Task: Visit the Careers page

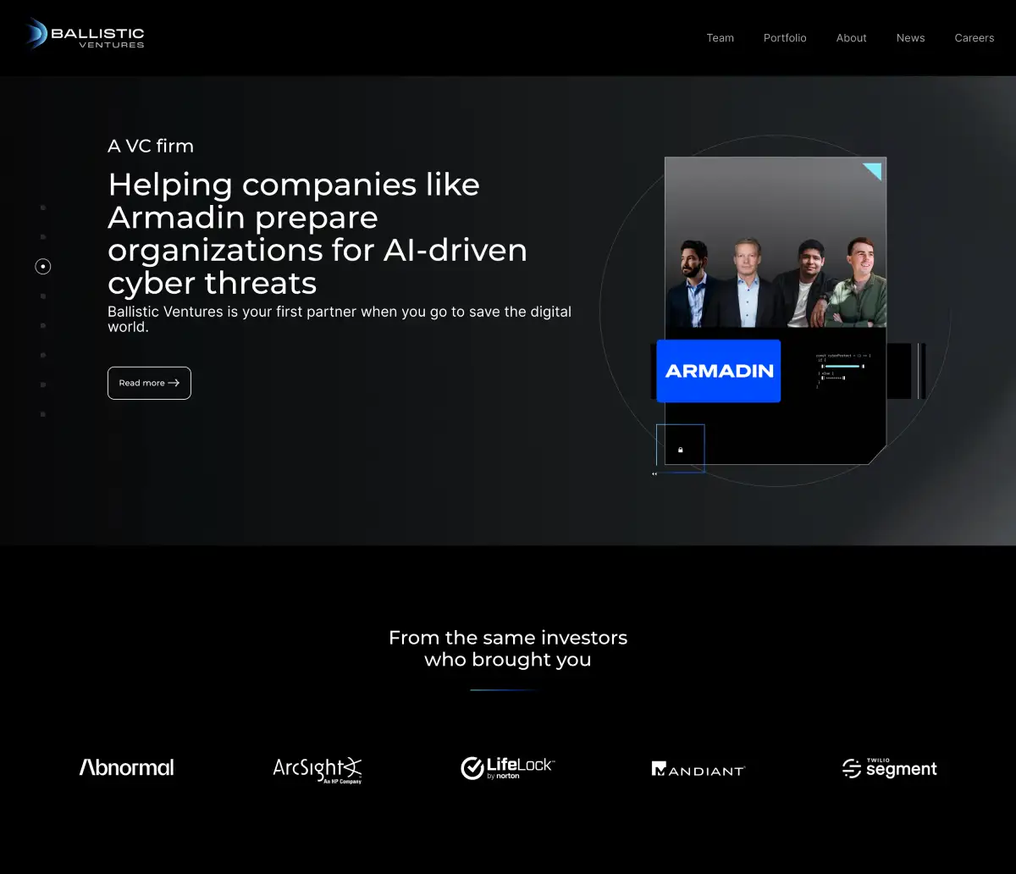Action: click(974, 38)
